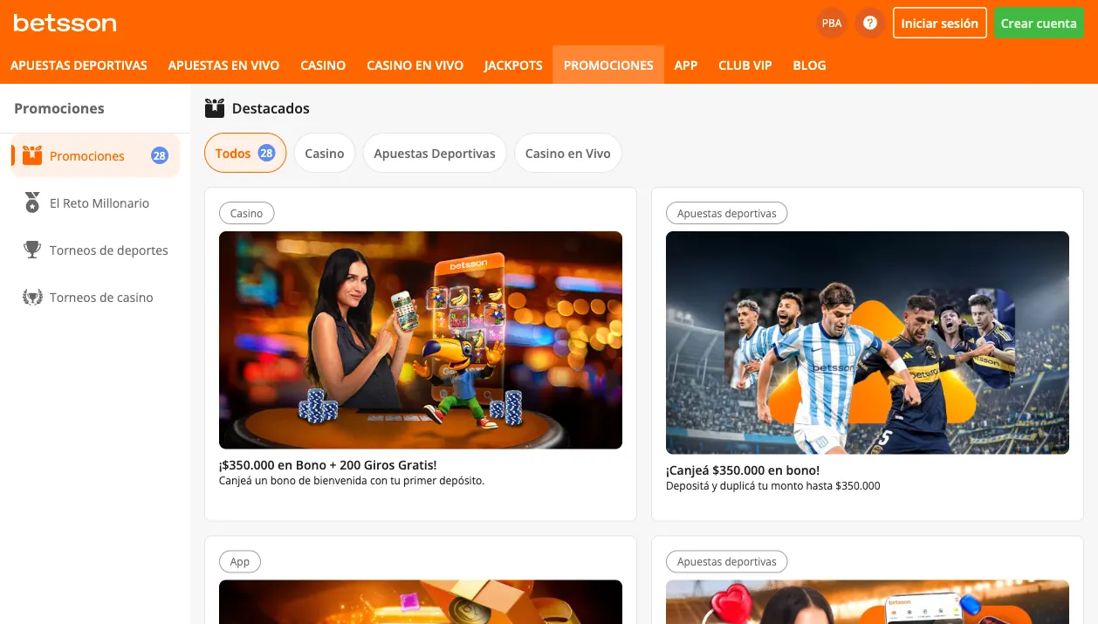Visit Club VIP page
The width and height of the screenshot is (1098, 624).
pyautogui.click(x=745, y=65)
